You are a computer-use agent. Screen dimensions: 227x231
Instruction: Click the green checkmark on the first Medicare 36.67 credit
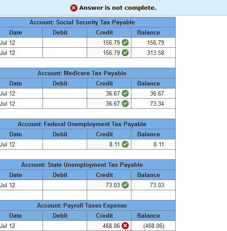(x=125, y=93)
